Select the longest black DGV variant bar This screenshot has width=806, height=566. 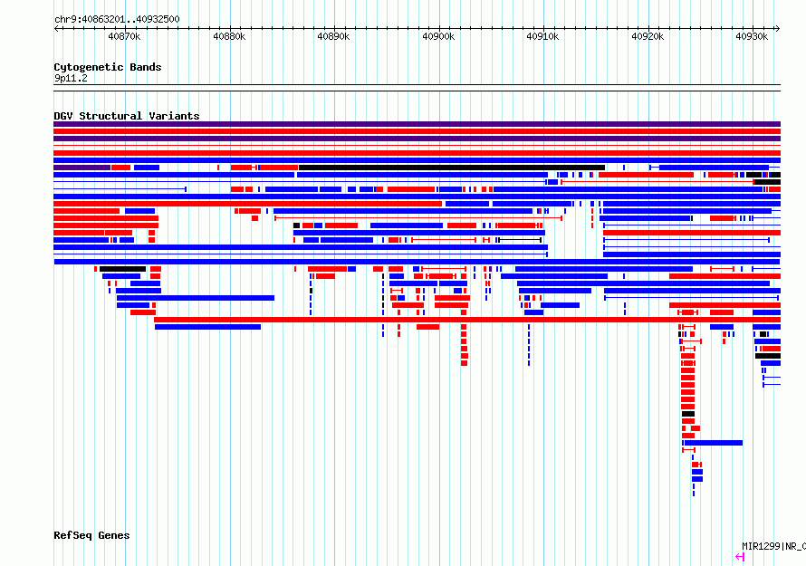(452, 168)
